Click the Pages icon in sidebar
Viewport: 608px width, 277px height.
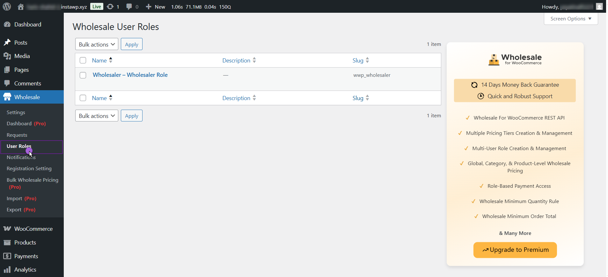7,70
